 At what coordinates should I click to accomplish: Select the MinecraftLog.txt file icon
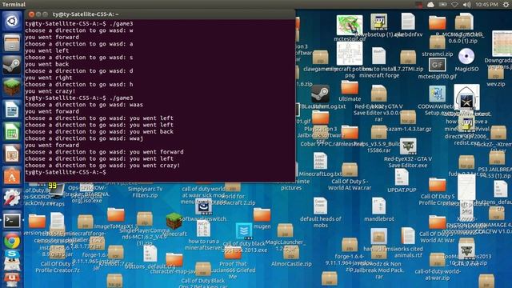(x=320, y=161)
